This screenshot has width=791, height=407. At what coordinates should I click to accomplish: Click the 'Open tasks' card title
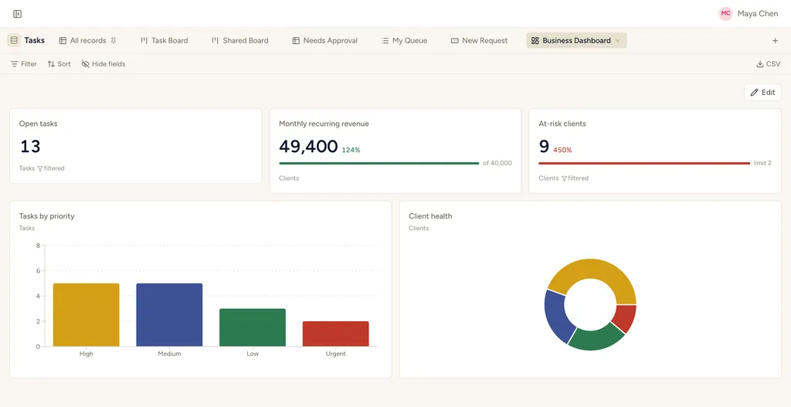pos(39,124)
